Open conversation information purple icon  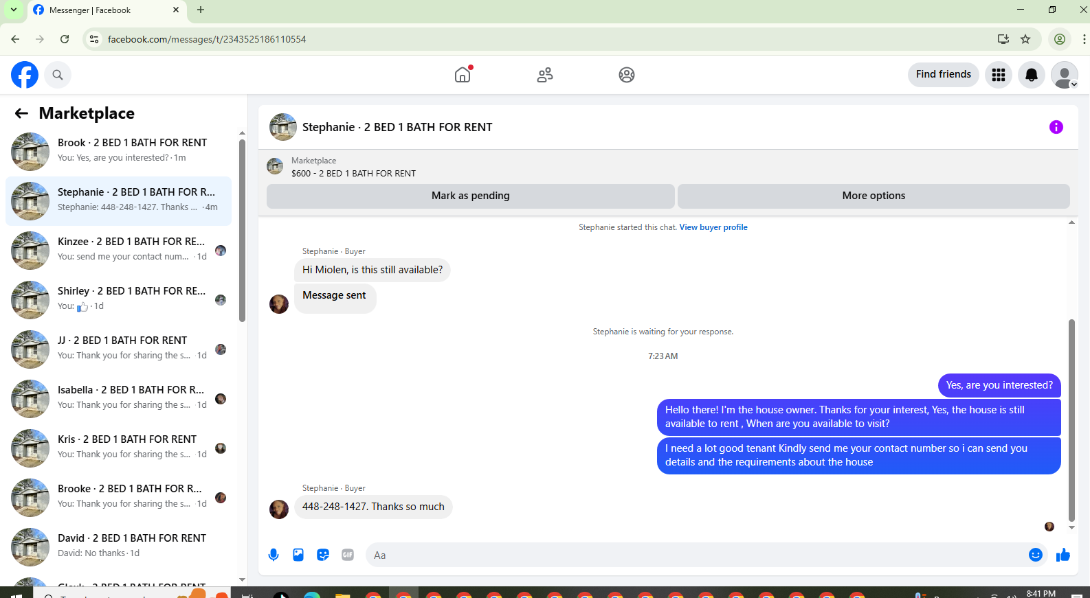click(1056, 127)
